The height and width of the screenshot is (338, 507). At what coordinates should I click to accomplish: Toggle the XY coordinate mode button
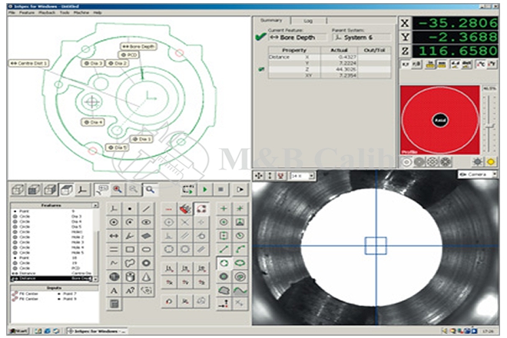pos(405,66)
